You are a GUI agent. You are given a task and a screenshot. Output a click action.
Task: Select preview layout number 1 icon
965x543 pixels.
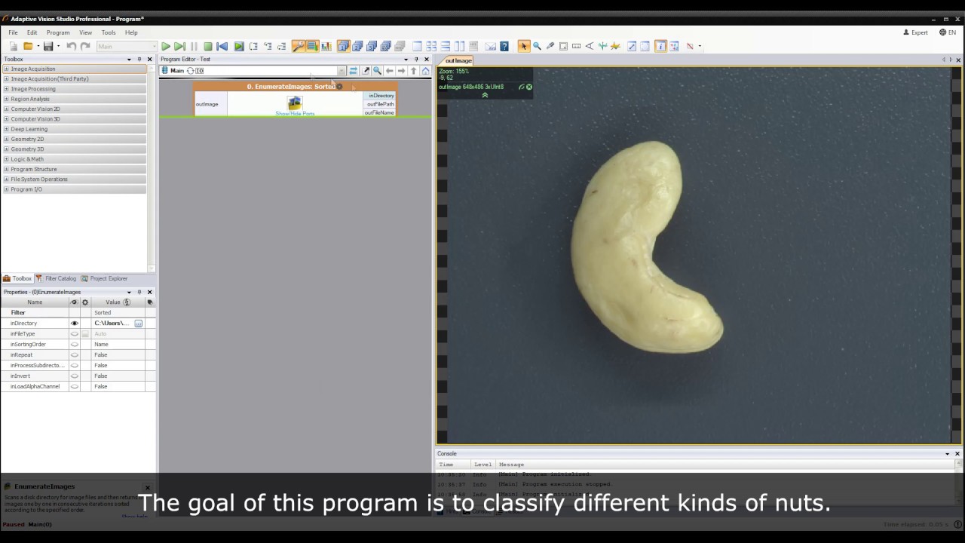coord(344,46)
